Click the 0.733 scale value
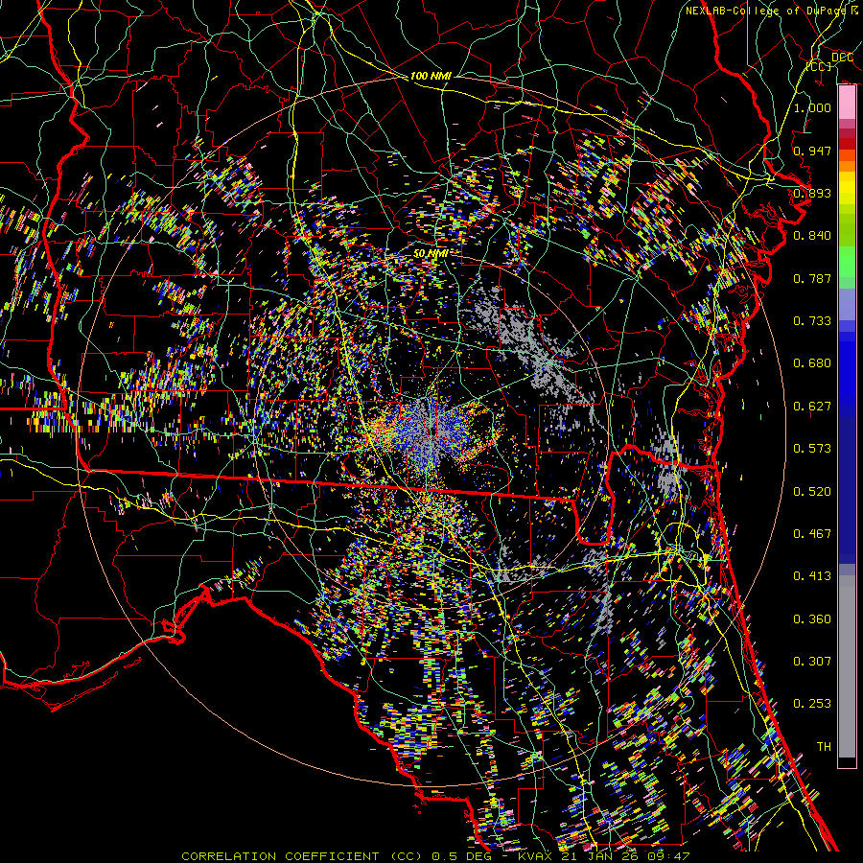 point(812,320)
